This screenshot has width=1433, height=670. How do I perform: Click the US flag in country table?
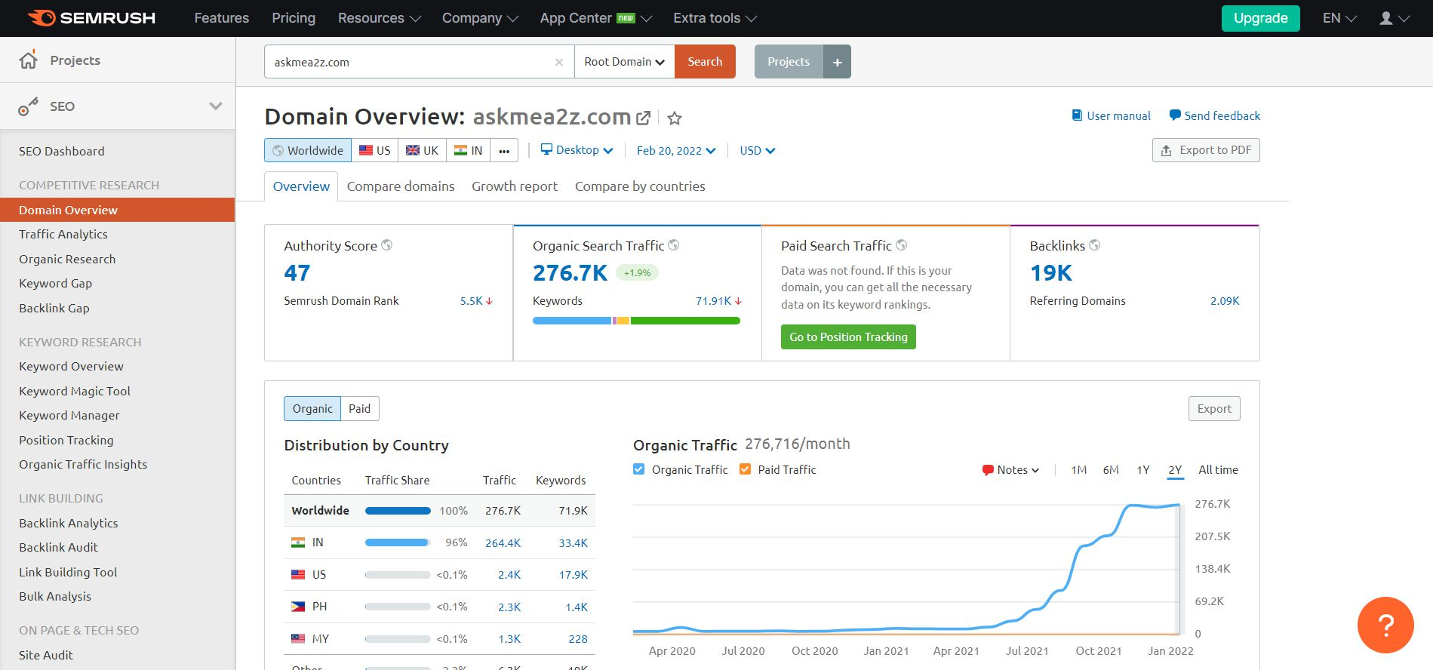point(298,575)
